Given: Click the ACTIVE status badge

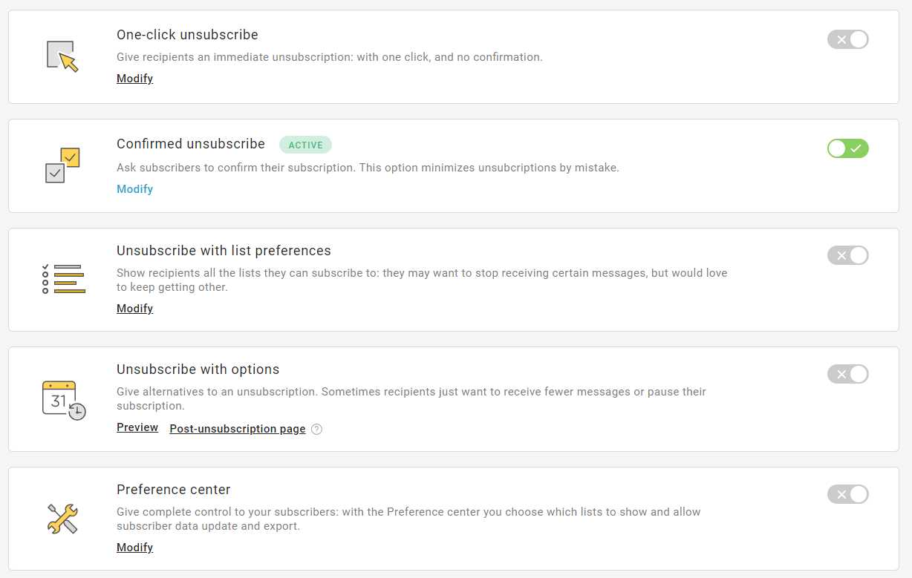Looking at the screenshot, I should (x=305, y=145).
